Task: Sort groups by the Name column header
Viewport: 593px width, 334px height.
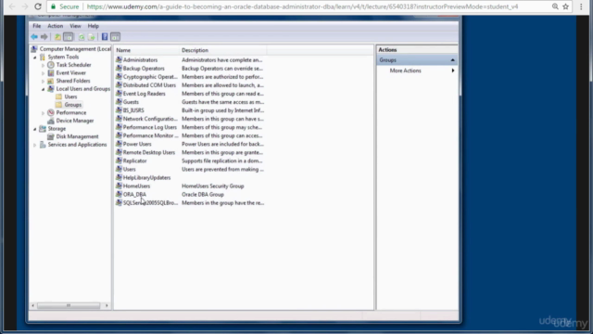Action: tap(146, 50)
